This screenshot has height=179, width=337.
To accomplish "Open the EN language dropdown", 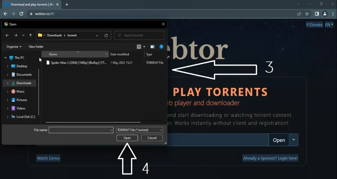I will (329, 25).
